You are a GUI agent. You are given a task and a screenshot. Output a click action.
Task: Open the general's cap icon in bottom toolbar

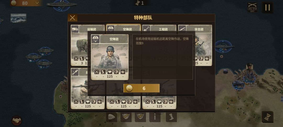click(112, 117)
